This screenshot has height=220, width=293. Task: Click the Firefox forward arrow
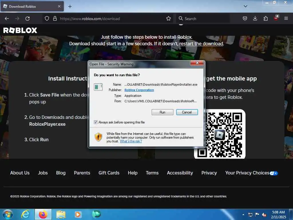tap(17, 19)
